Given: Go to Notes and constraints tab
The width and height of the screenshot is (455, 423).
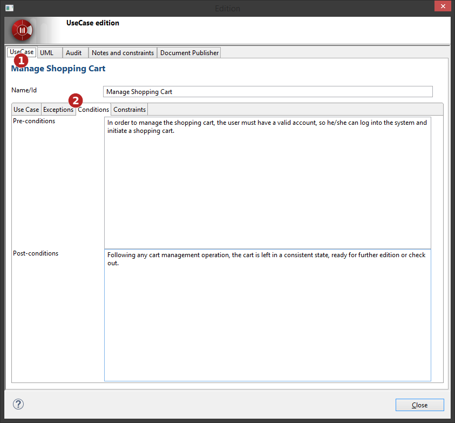Looking at the screenshot, I should pyautogui.click(x=123, y=53).
